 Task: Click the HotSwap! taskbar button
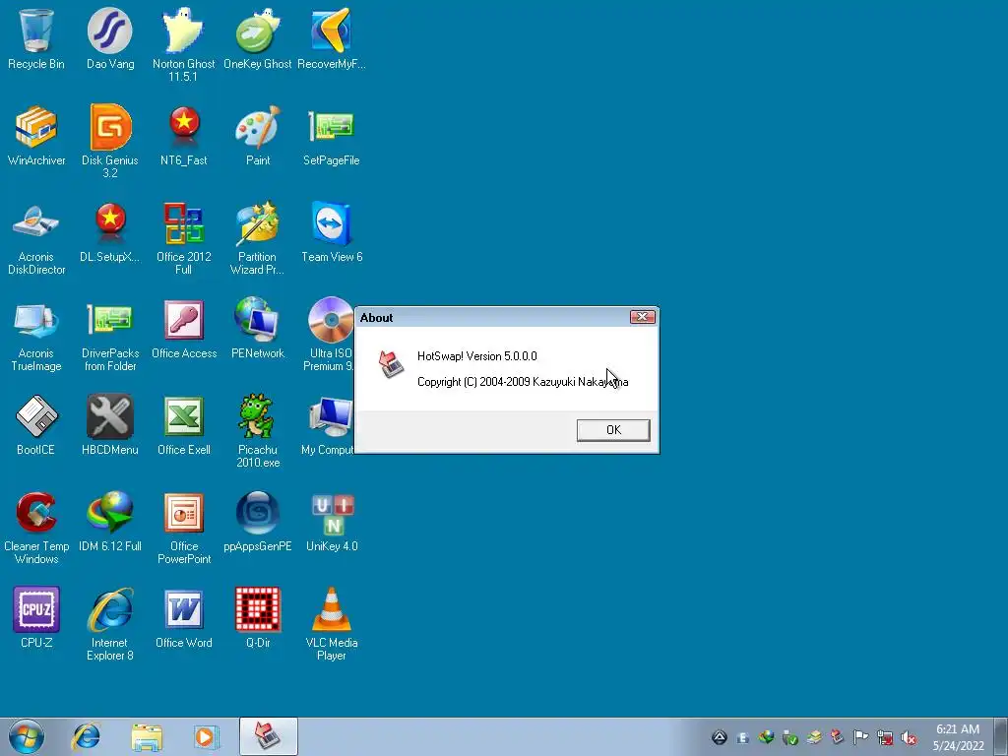[269, 736]
